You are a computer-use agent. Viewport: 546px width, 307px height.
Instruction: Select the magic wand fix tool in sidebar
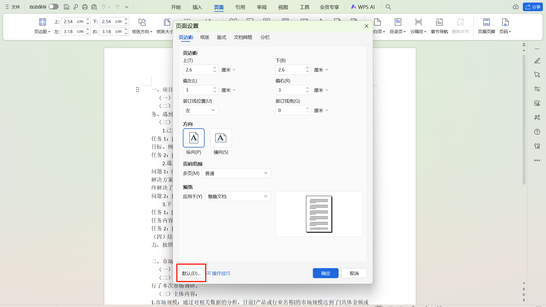537,117
